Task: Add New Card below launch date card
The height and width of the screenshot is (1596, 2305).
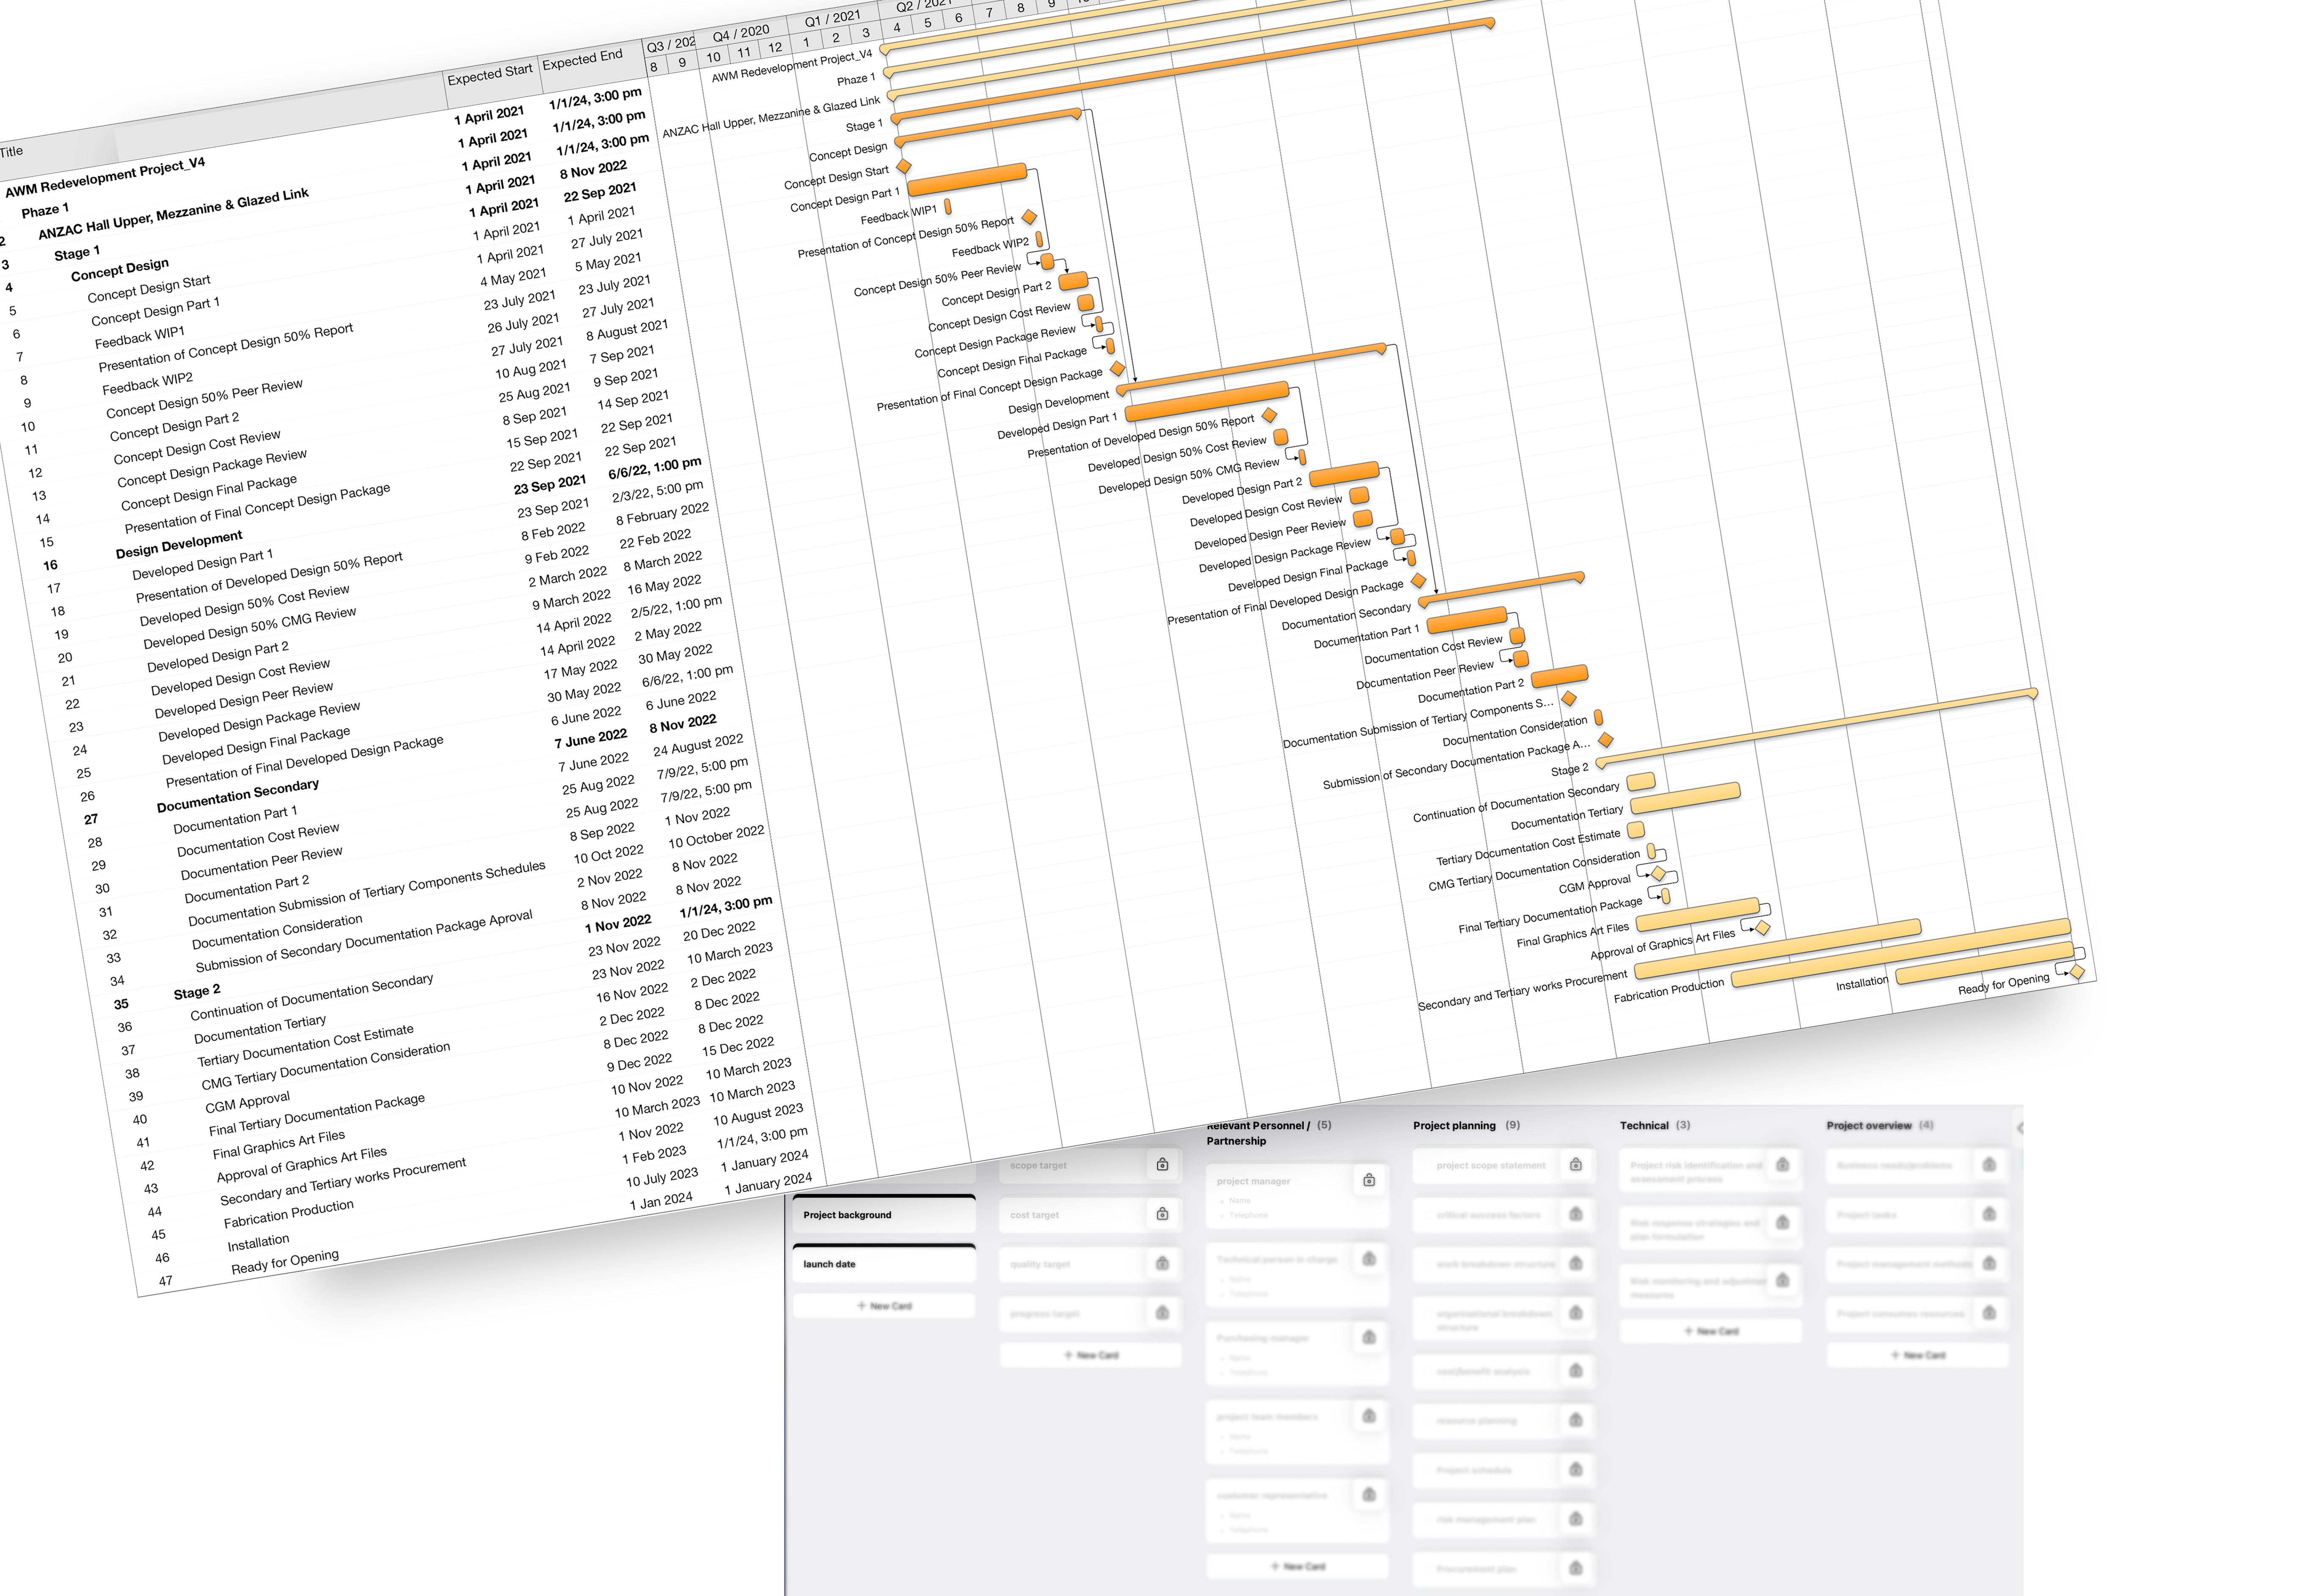Action: click(884, 1306)
